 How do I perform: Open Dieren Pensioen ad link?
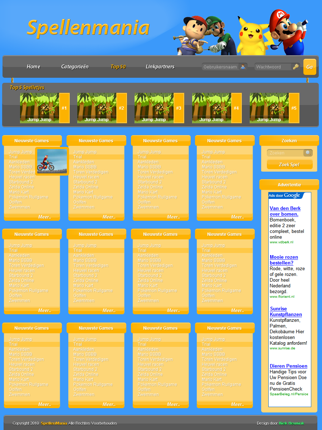[x=288, y=366]
